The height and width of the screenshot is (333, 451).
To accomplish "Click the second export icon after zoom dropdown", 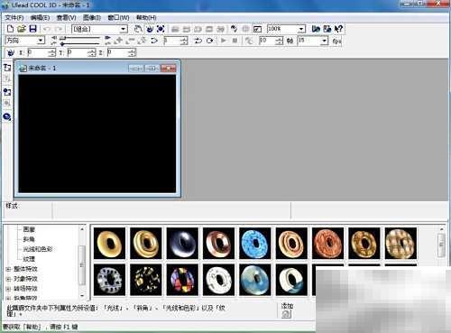I will (327, 29).
